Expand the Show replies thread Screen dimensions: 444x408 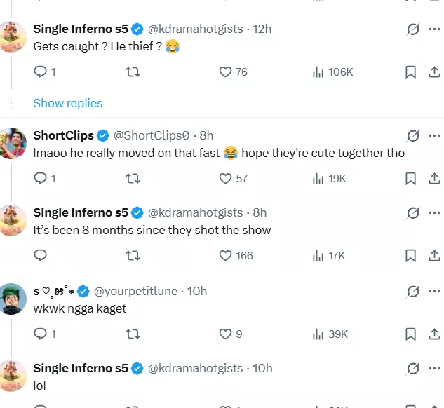pos(68,103)
